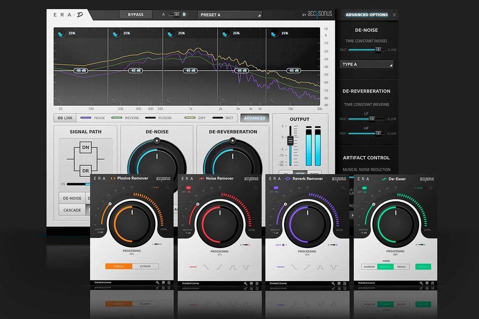
Task: Click the De-Reverberation LF time constant slider
Action: click(367, 119)
